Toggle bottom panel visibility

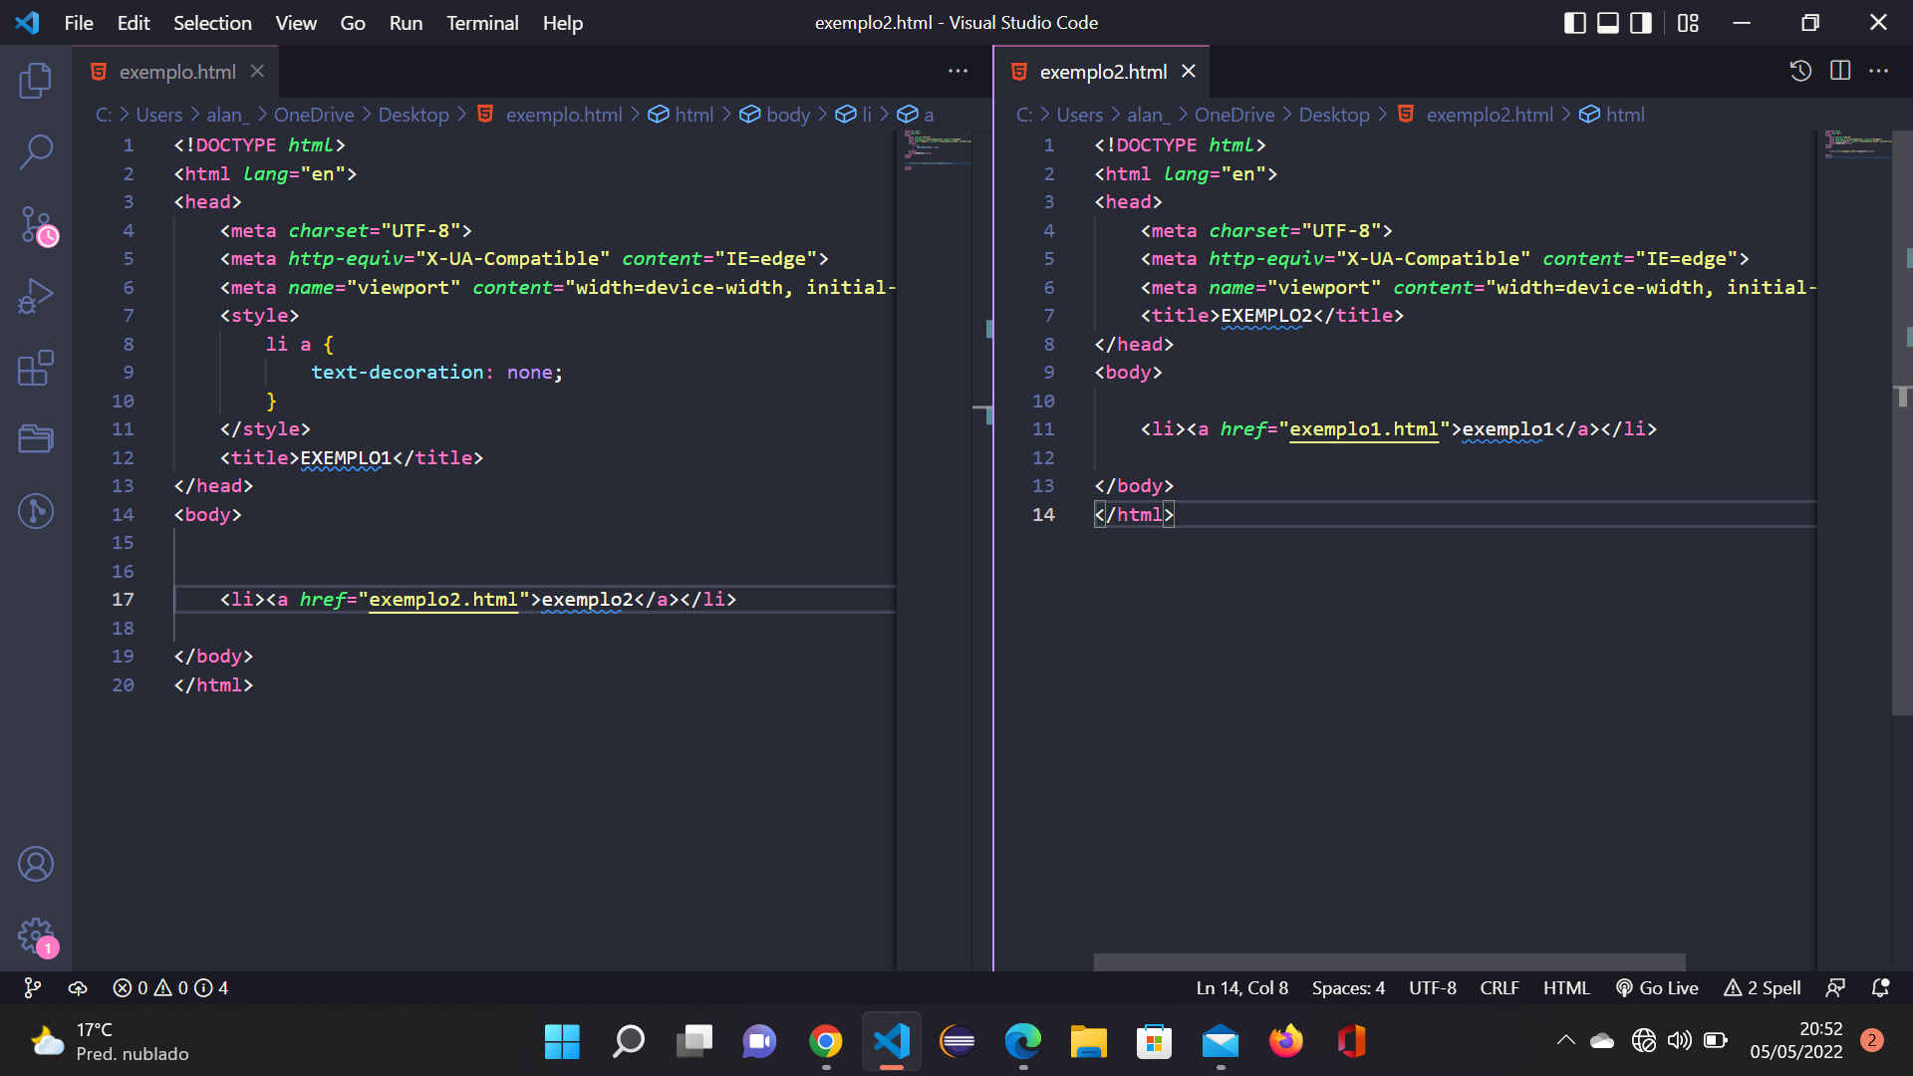pos(1608,22)
